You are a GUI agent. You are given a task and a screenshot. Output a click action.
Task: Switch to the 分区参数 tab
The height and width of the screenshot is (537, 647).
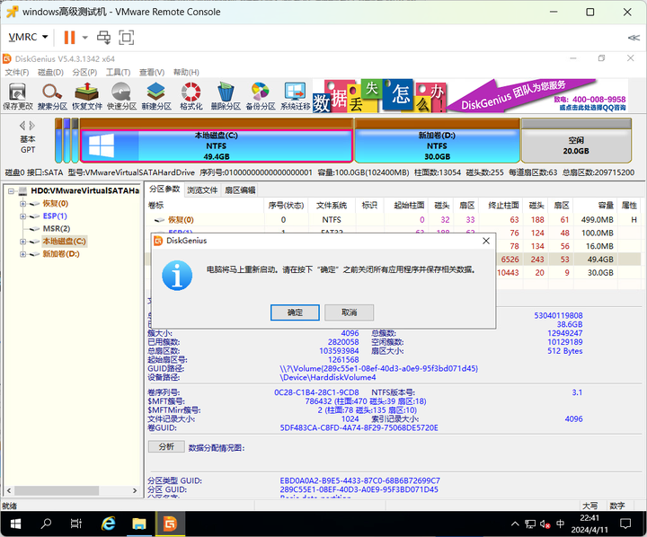coord(164,189)
